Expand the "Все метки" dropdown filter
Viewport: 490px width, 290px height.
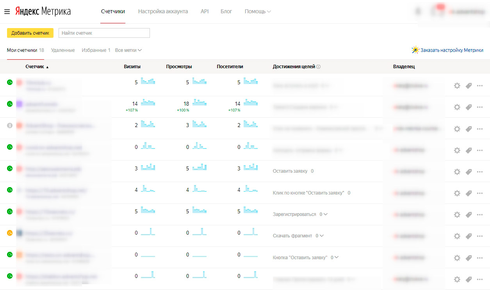tap(128, 50)
